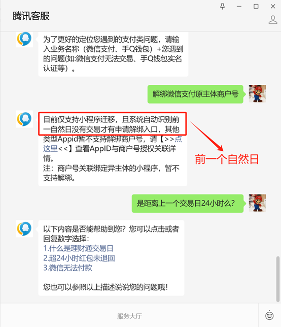Select option 3.微信无法付款
Screen dimensions: 281x327
click(67, 268)
